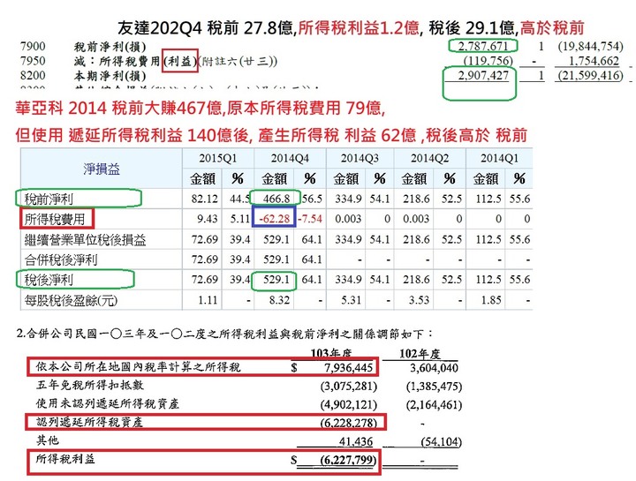Screen dimensions: 636x481
Task: Select the 2014Q4 column header
Action: point(290,159)
